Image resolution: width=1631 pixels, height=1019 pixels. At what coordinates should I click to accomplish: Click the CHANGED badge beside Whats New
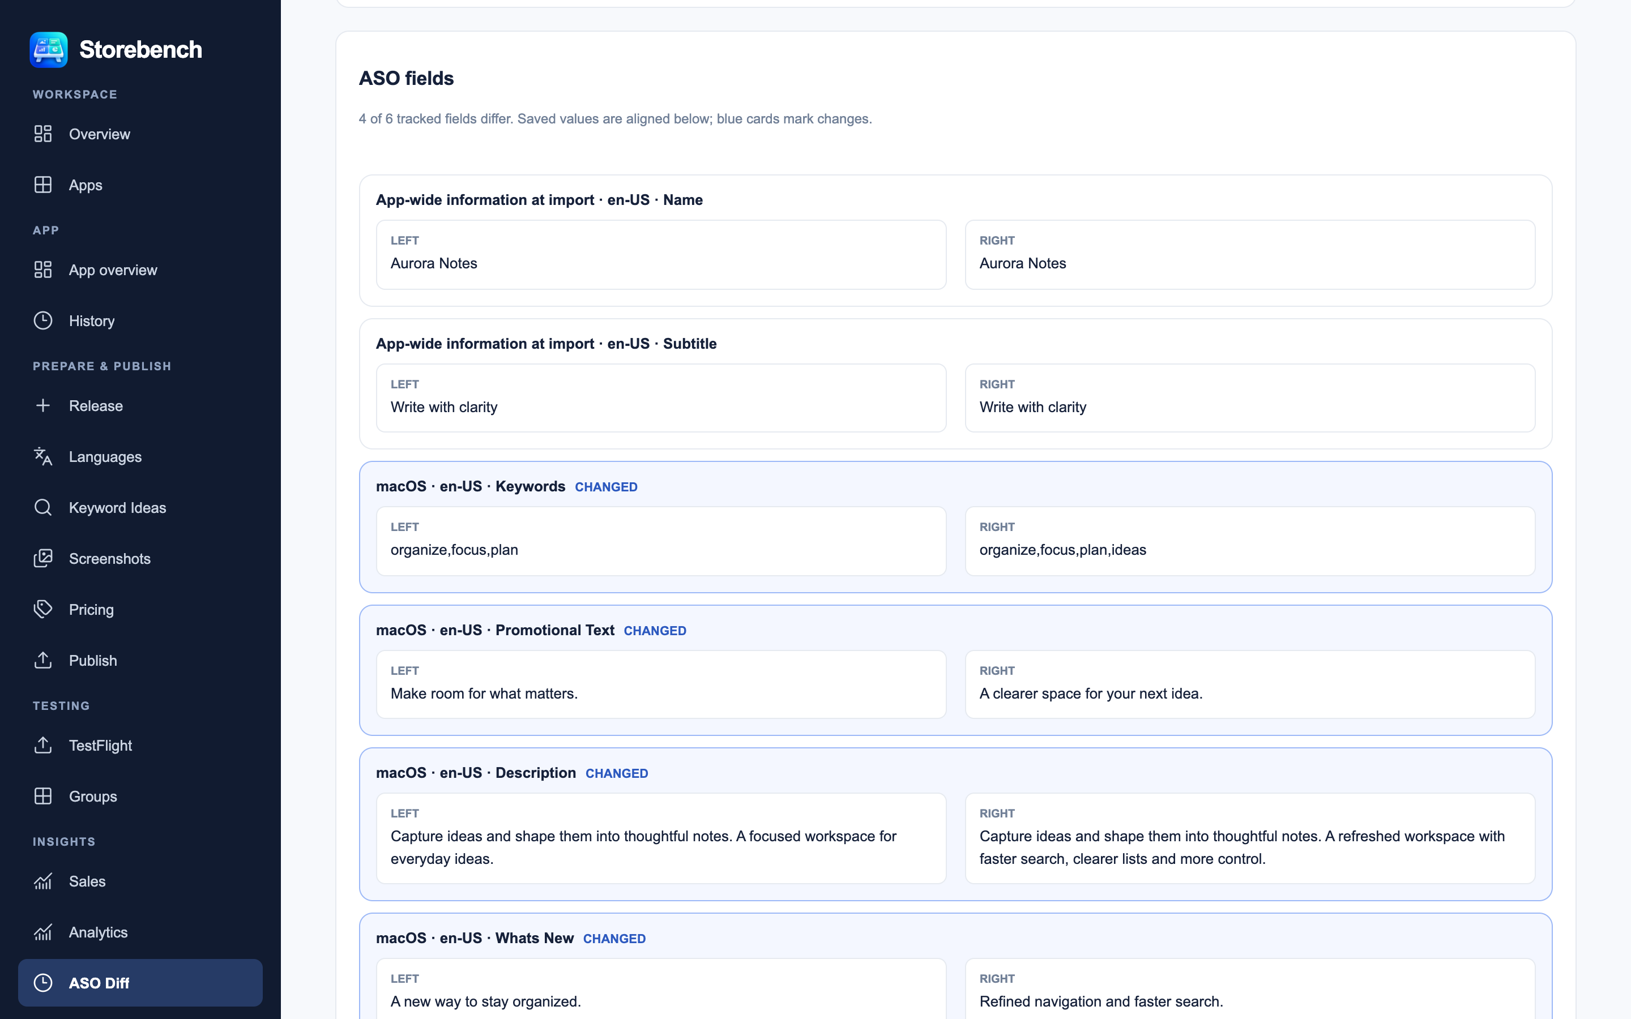pyautogui.click(x=614, y=939)
